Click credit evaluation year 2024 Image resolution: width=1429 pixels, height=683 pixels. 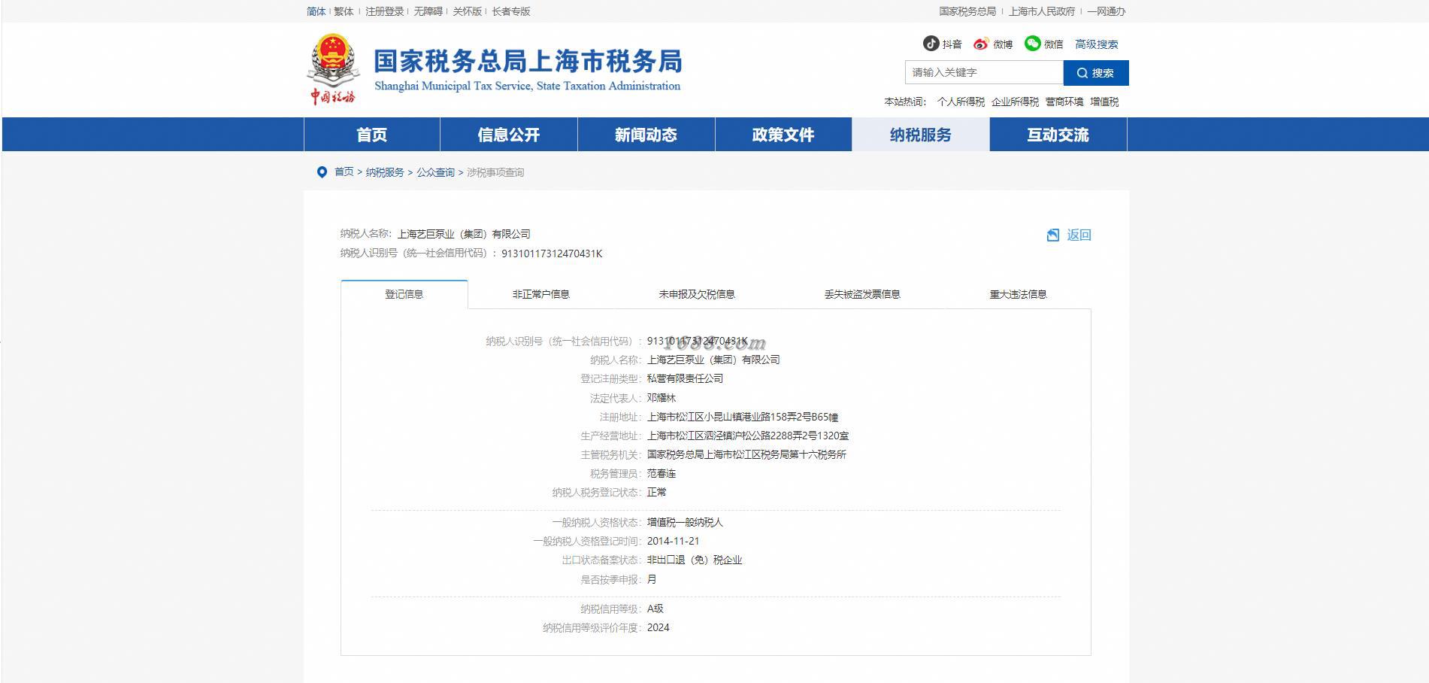(658, 627)
